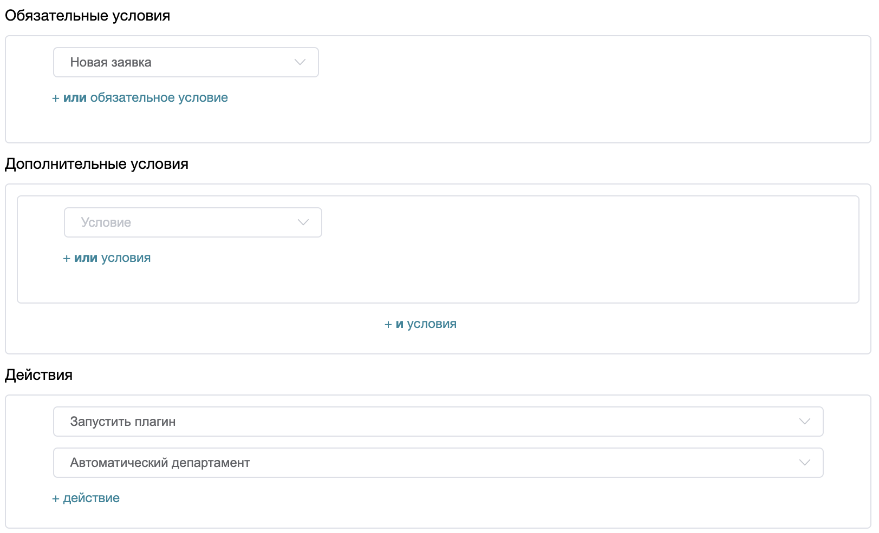Click the plus sign before 'или условия'
879x533 pixels.
coord(67,259)
